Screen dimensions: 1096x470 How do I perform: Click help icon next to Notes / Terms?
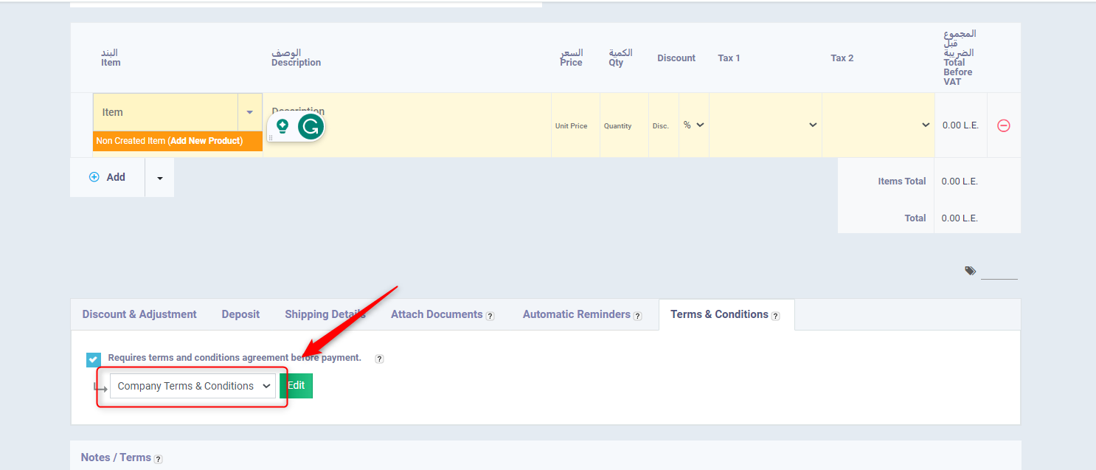(158, 459)
